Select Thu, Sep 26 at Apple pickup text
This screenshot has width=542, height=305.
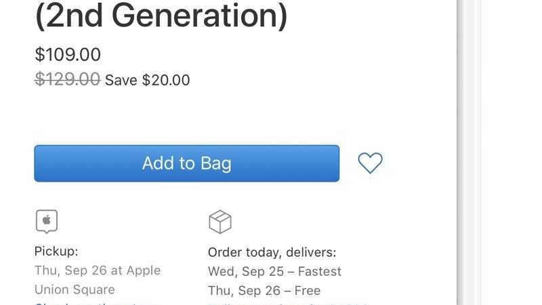(98, 270)
